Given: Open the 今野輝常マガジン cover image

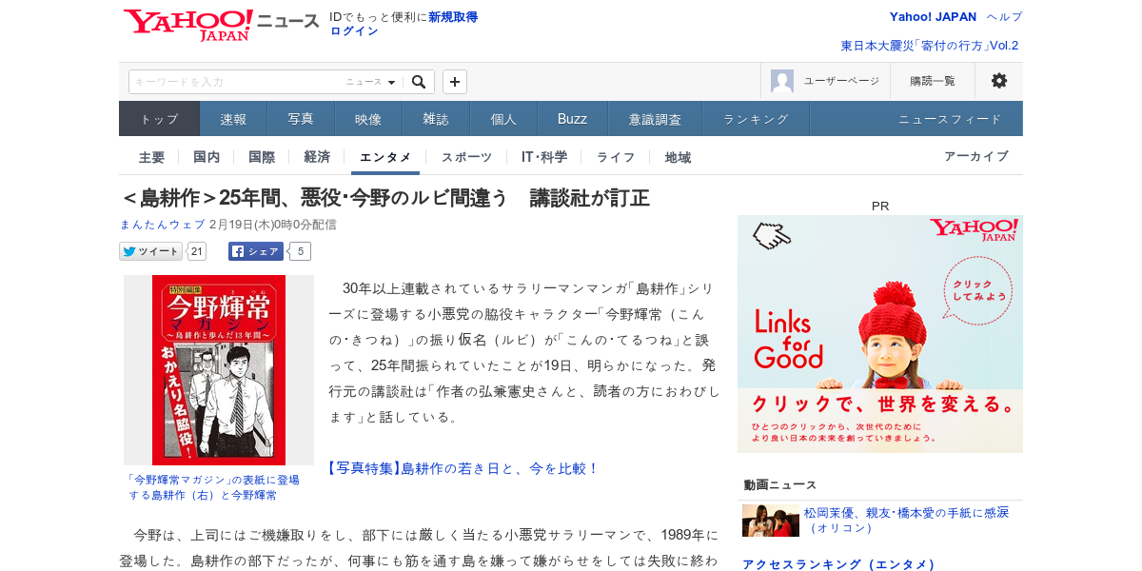Looking at the screenshot, I should pyautogui.click(x=219, y=370).
